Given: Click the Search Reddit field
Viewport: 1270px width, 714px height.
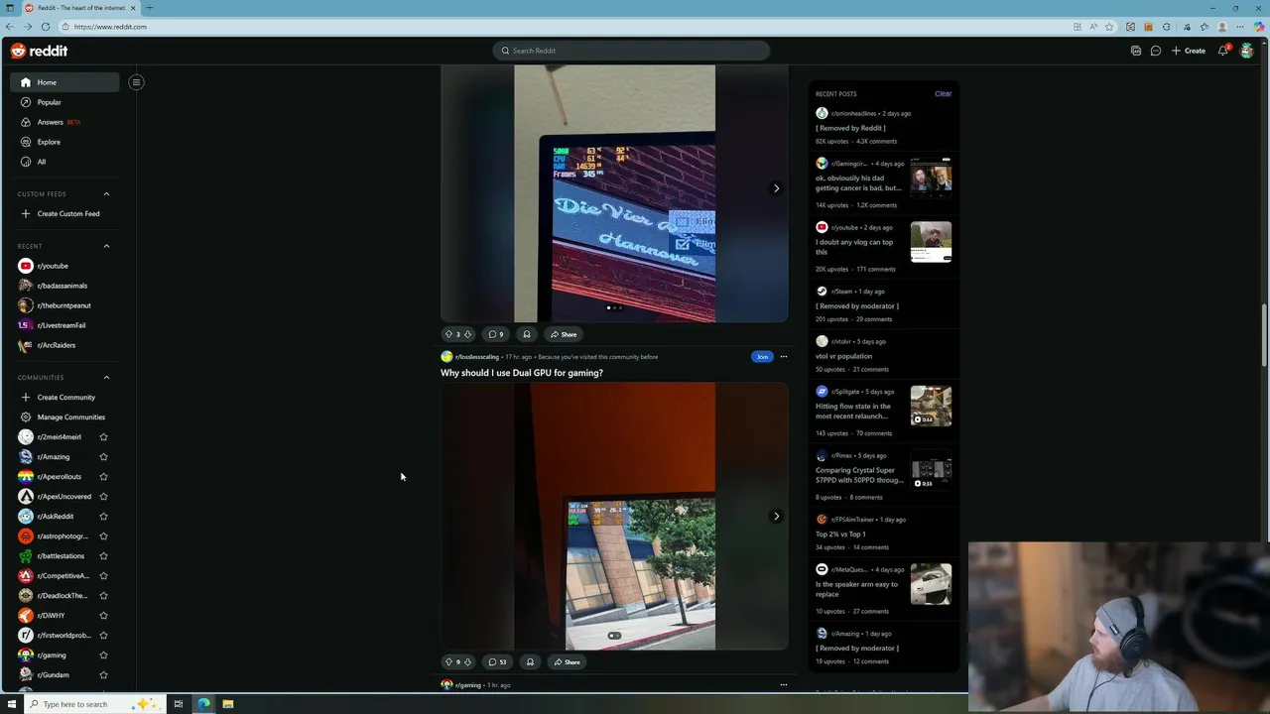Looking at the screenshot, I should coord(631,51).
